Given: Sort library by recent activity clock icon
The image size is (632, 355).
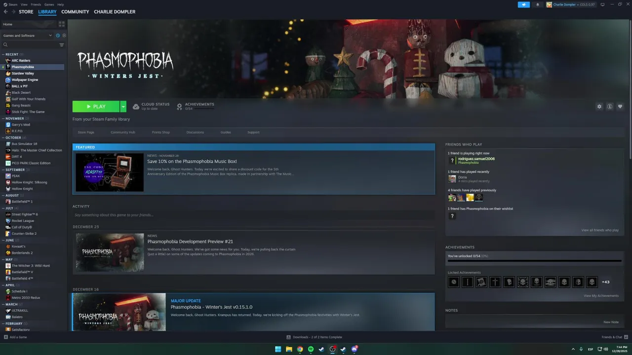Looking at the screenshot, I should click(x=58, y=35).
